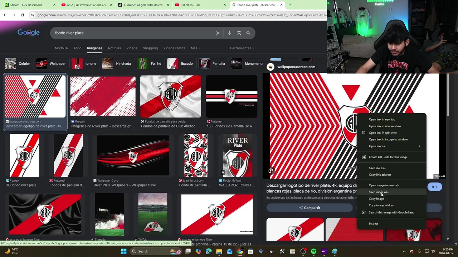Choose Save image as from context menu
Image resolution: width=458 pixels, height=257 pixels.
point(391,192)
